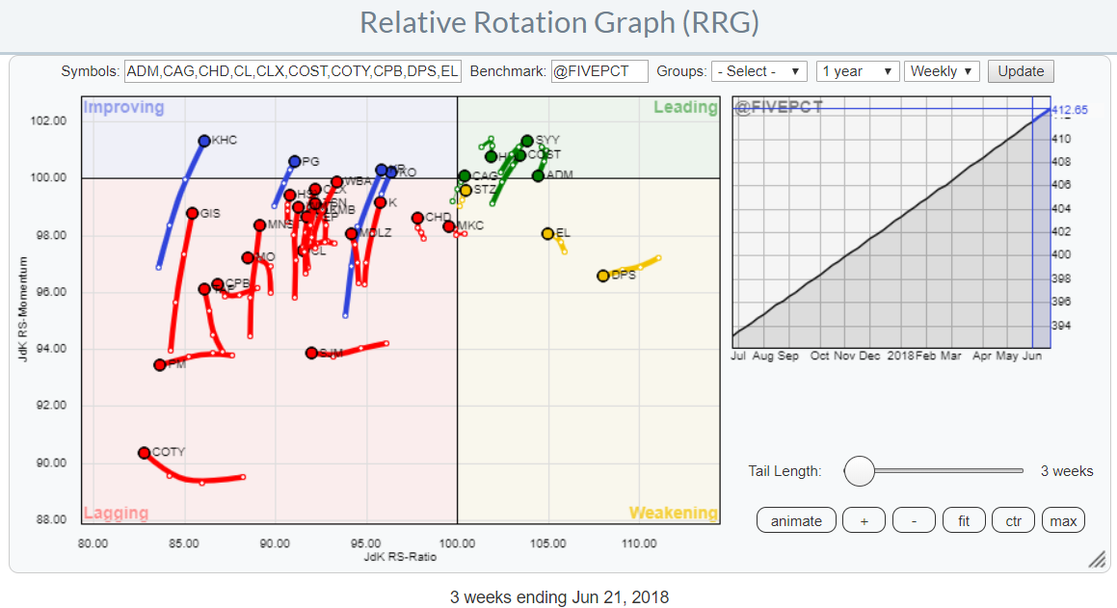The width and height of the screenshot is (1117, 608).
Task: Select the EL yellow data point
Action: pos(547,233)
